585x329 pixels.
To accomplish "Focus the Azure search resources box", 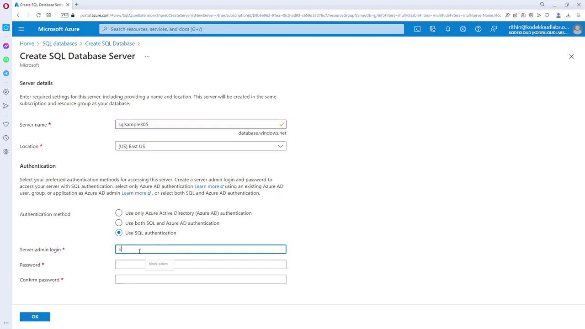I will click(252, 29).
